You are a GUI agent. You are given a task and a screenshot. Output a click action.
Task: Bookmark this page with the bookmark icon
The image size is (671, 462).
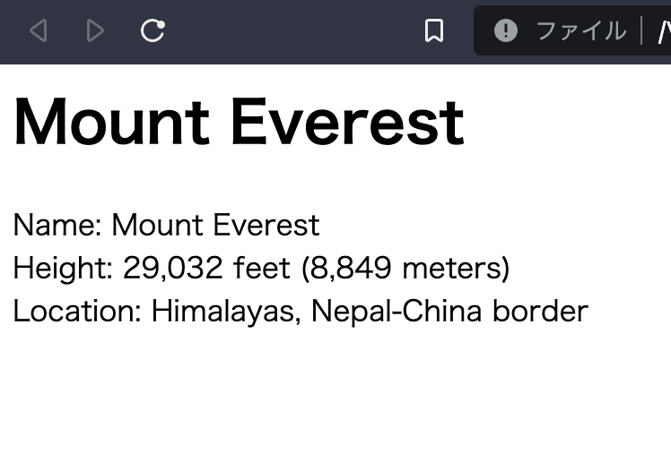pos(434,30)
